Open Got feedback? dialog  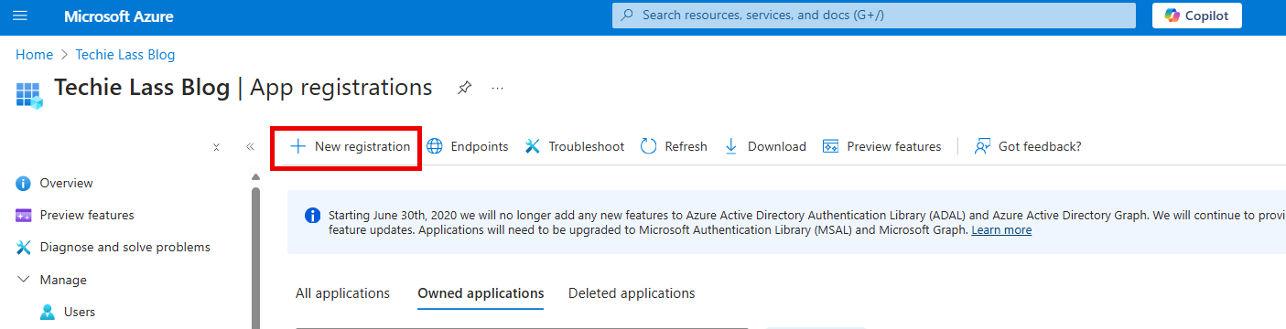pyautogui.click(x=1028, y=146)
